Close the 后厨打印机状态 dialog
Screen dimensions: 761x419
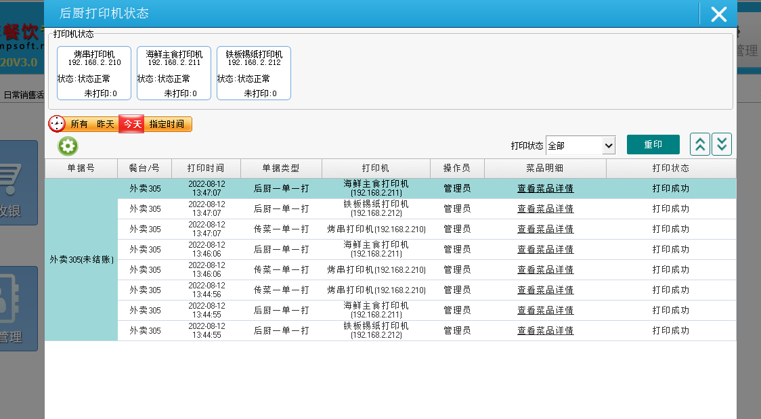click(x=718, y=14)
